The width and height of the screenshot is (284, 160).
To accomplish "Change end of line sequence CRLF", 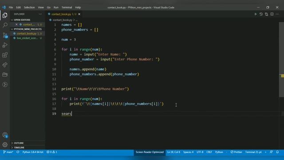I will (x=209, y=152).
